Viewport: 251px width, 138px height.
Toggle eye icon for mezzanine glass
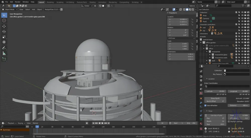(x=242, y=55)
